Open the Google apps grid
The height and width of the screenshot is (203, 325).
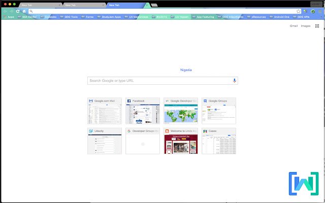(x=317, y=26)
